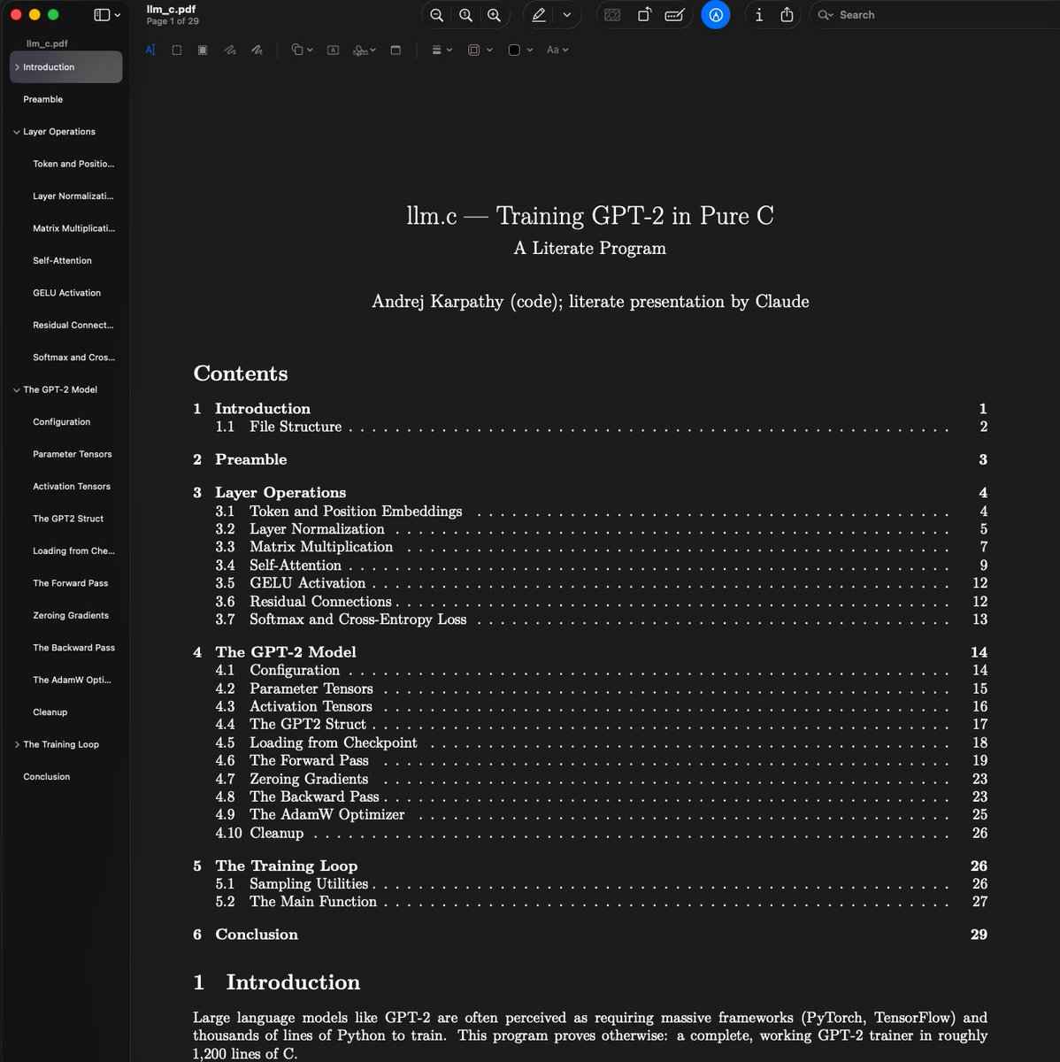Collapse the Layer Operations sidebar section
Viewport: 1060px width, 1062px height.
(17, 132)
